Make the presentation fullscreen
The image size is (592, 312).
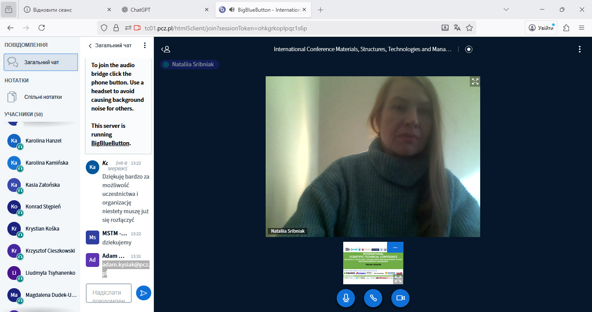pyautogui.click(x=398, y=279)
